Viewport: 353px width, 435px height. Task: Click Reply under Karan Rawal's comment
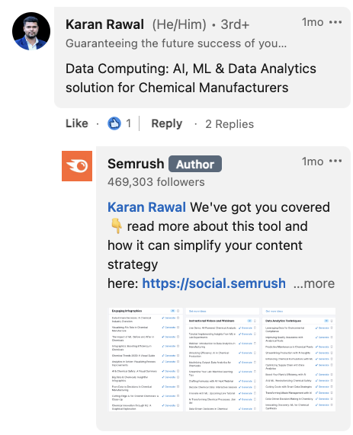(x=167, y=123)
